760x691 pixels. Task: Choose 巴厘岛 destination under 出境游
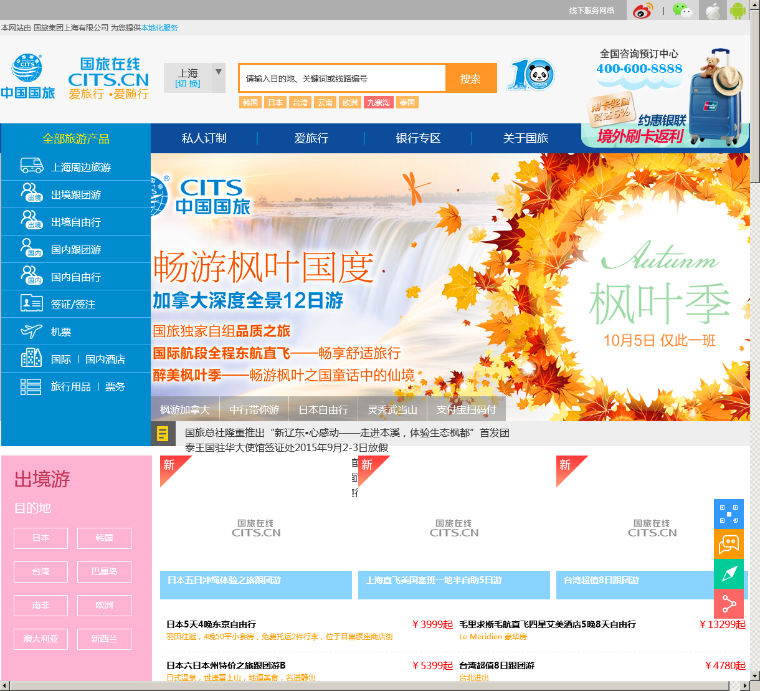pyautogui.click(x=104, y=572)
